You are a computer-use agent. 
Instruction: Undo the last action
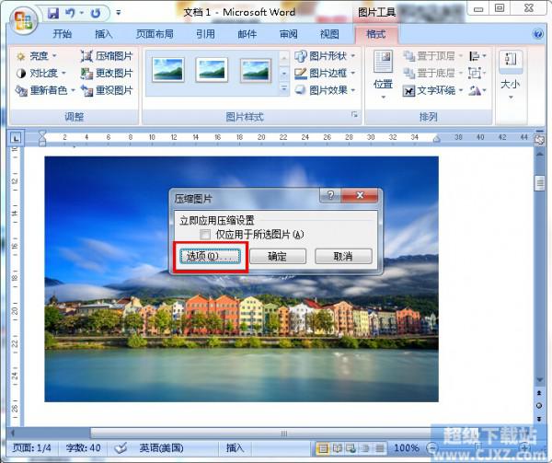(70, 14)
